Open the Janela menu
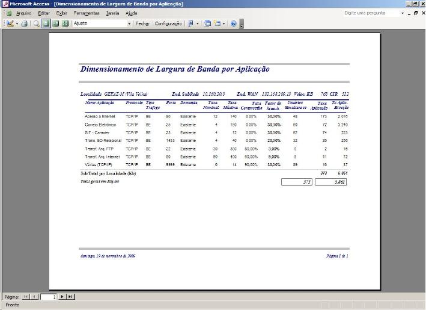The height and width of the screenshot is (310, 426). (x=112, y=13)
